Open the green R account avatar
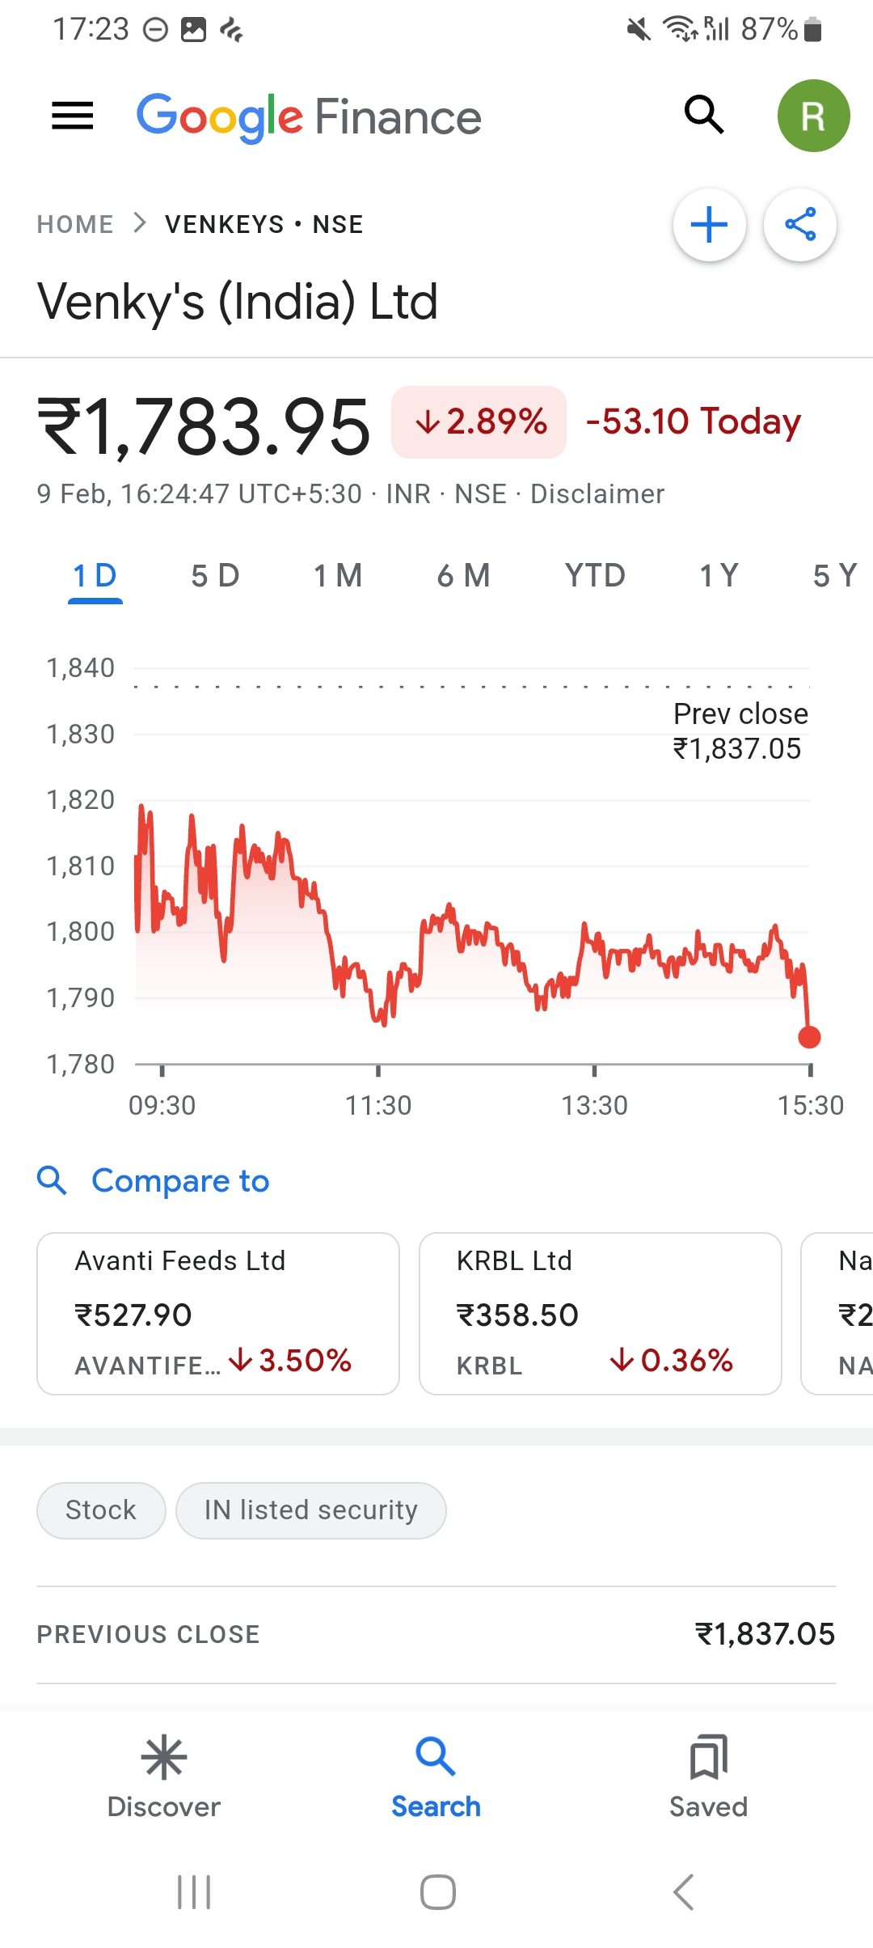 coord(813,116)
